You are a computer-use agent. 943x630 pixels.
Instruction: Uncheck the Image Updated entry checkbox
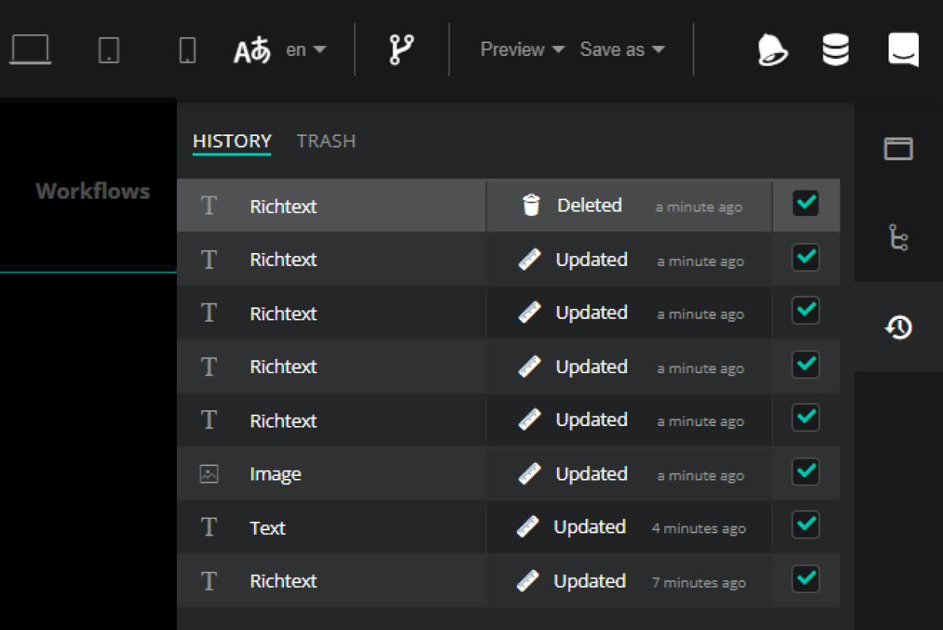tap(805, 472)
